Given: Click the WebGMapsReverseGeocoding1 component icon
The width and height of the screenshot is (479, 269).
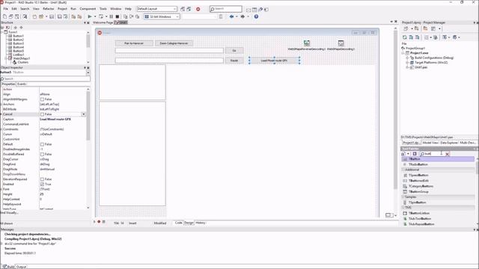Looking at the screenshot, I should [306, 43].
